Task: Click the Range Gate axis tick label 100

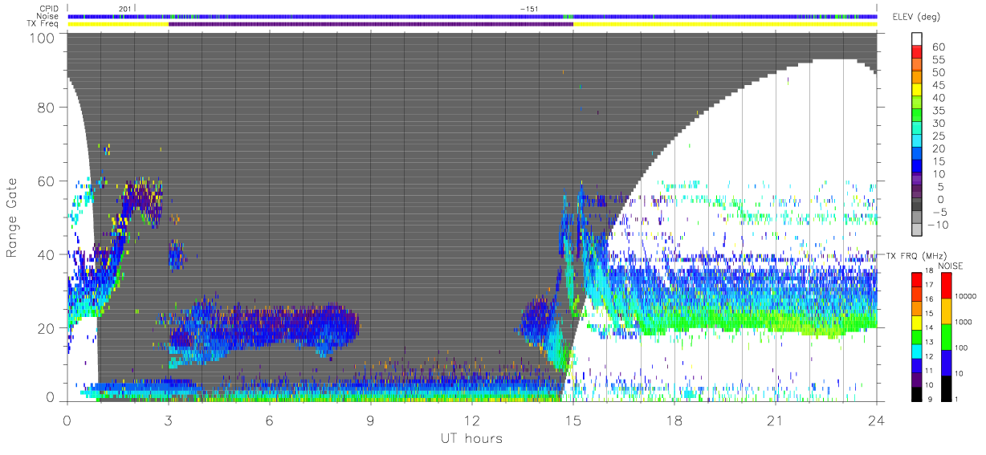Action: pos(43,38)
